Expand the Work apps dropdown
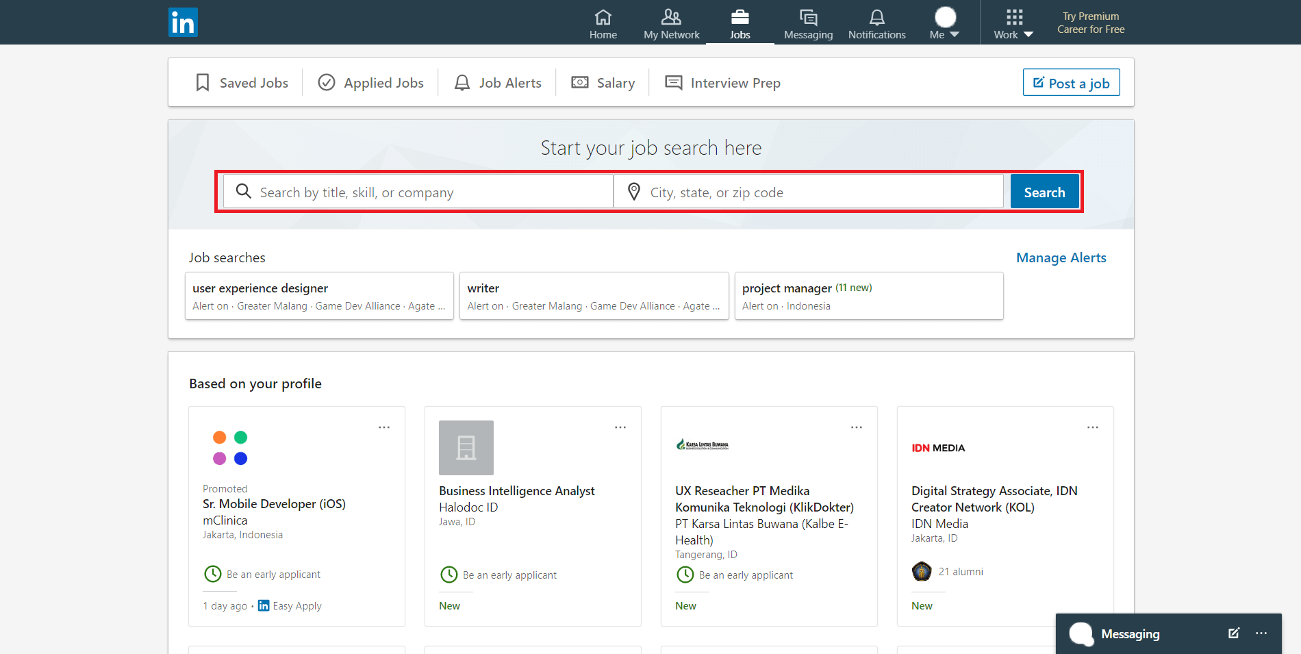Image resolution: width=1301 pixels, height=654 pixels. pyautogui.click(x=1013, y=24)
